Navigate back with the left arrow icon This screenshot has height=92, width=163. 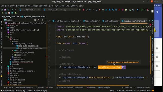12,10
